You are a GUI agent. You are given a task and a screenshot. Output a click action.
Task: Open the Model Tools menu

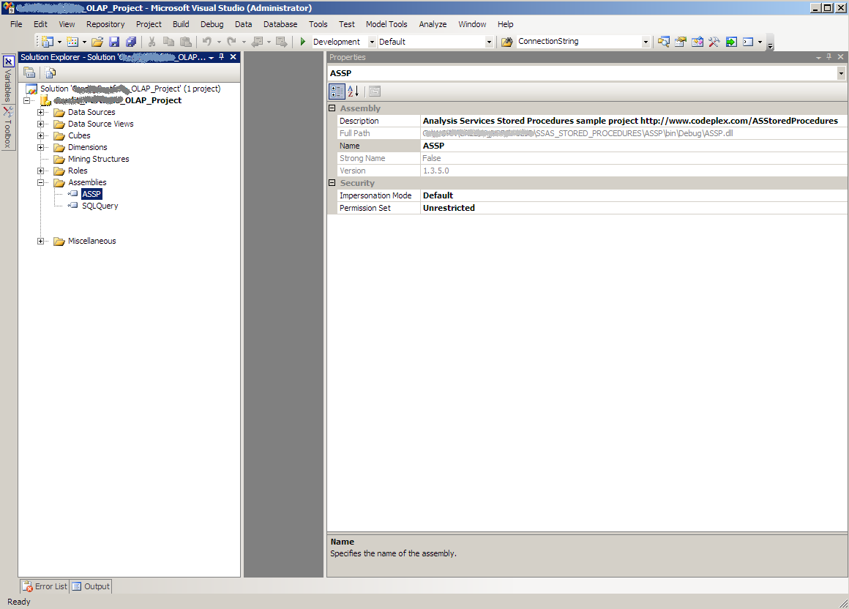pos(386,24)
